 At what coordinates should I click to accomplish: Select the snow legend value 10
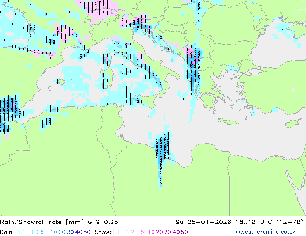pos(151,232)
